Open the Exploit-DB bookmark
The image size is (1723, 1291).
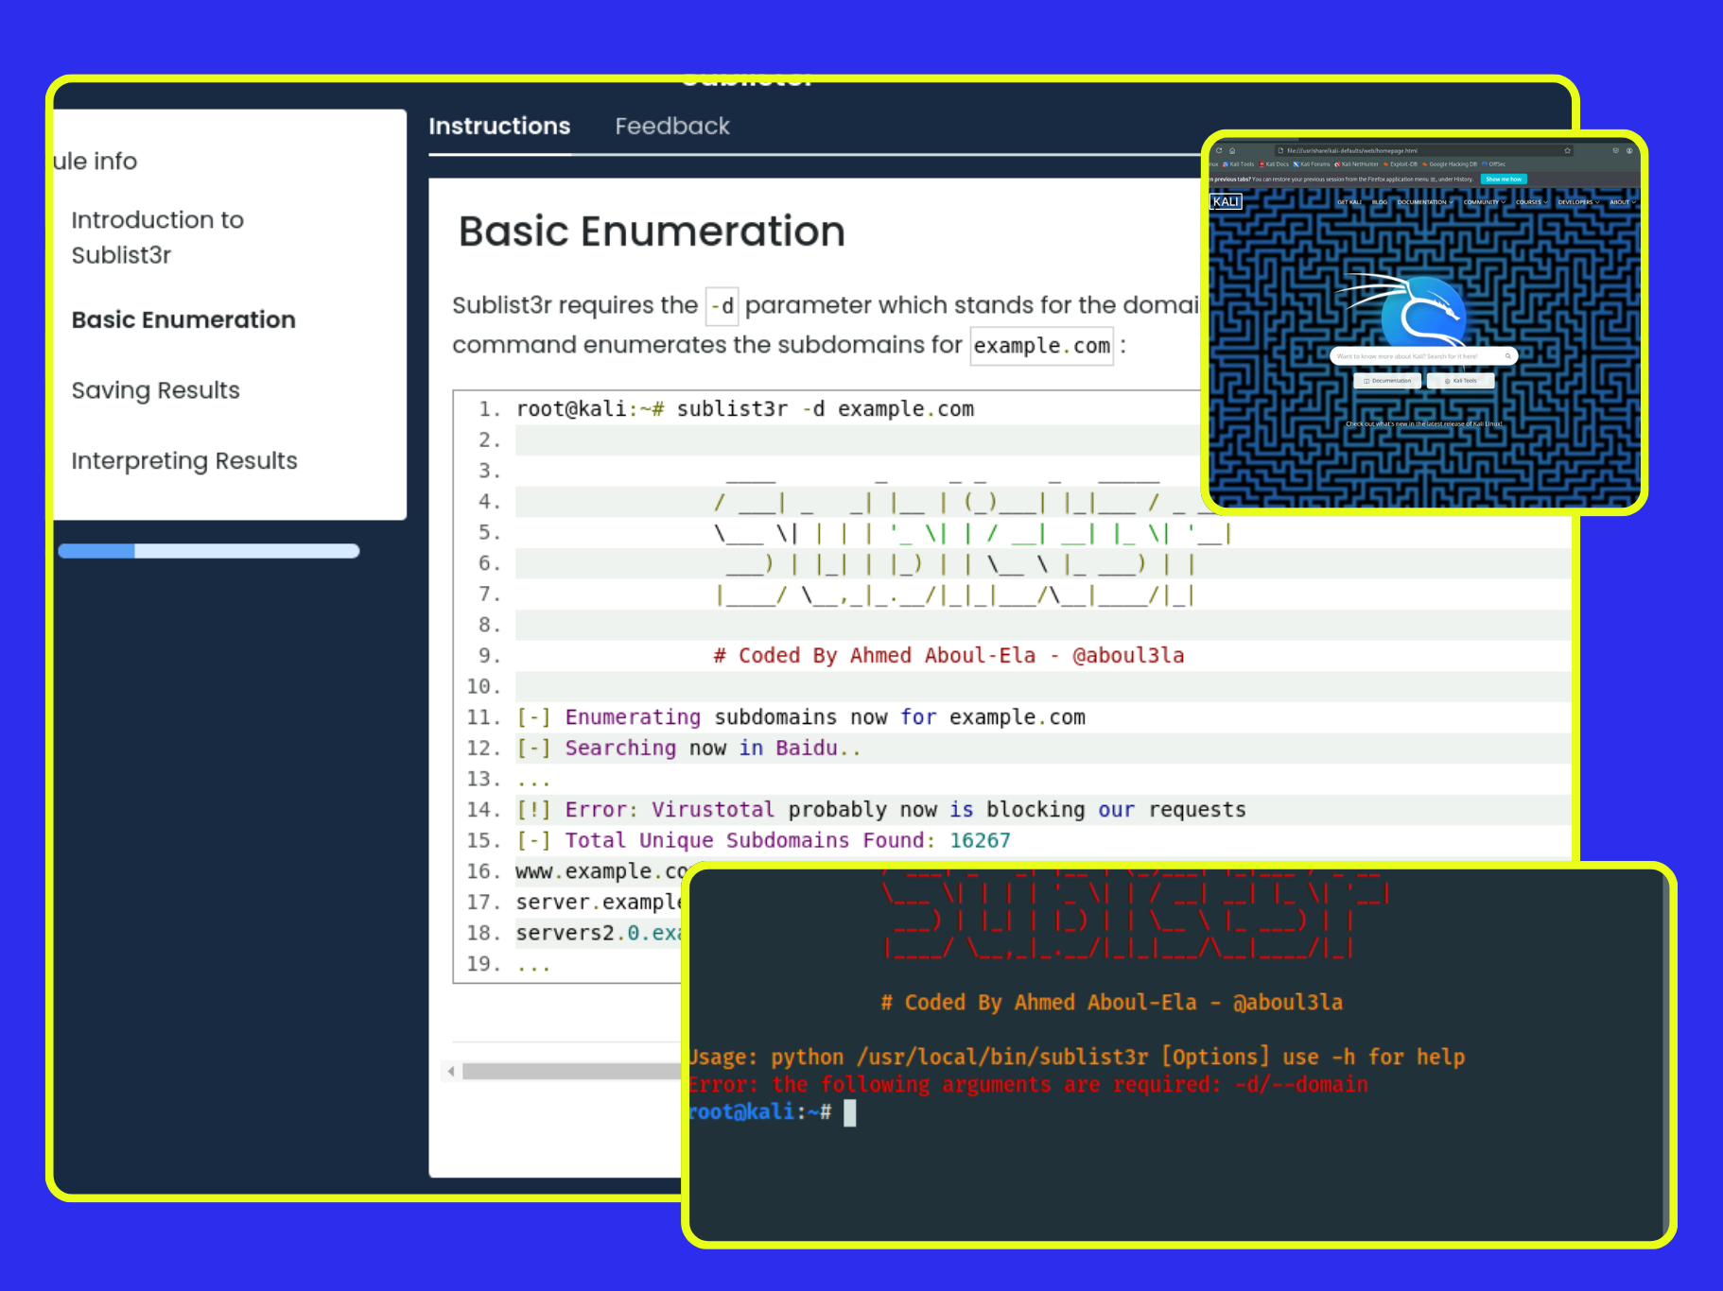1400,164
